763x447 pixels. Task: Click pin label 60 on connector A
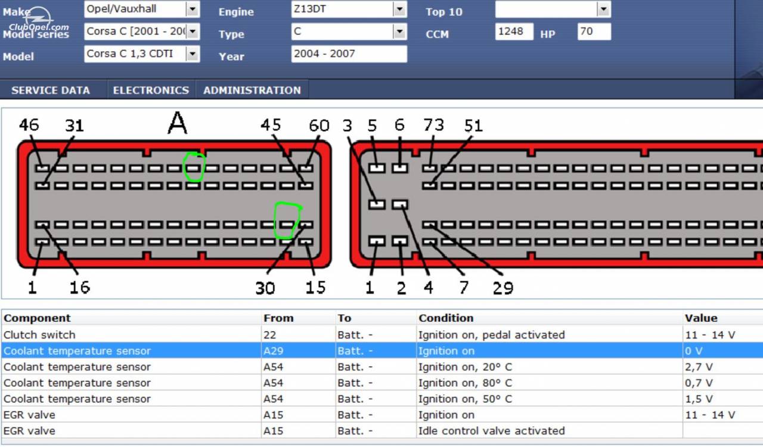319,125
